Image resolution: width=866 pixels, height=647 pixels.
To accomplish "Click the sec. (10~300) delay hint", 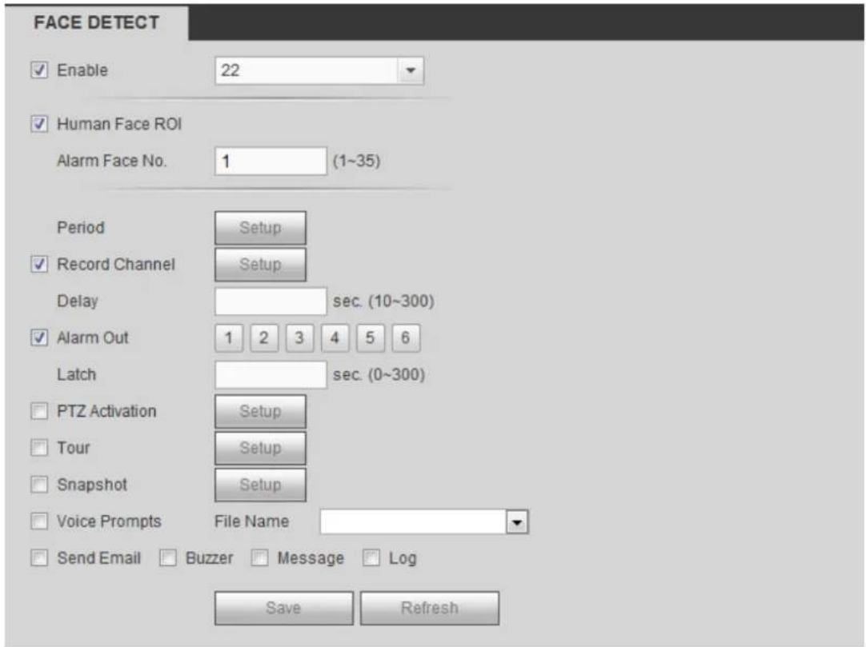I will pos(383,302).
